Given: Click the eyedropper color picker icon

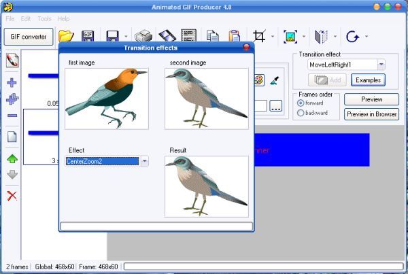Looking at the screenshot, I should pyautogui.click(x=275, y=80).
